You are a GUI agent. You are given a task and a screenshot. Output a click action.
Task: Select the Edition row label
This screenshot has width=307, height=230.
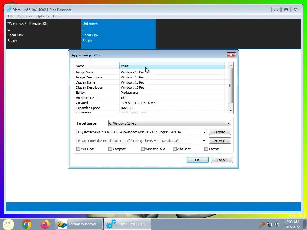(81, 93)
